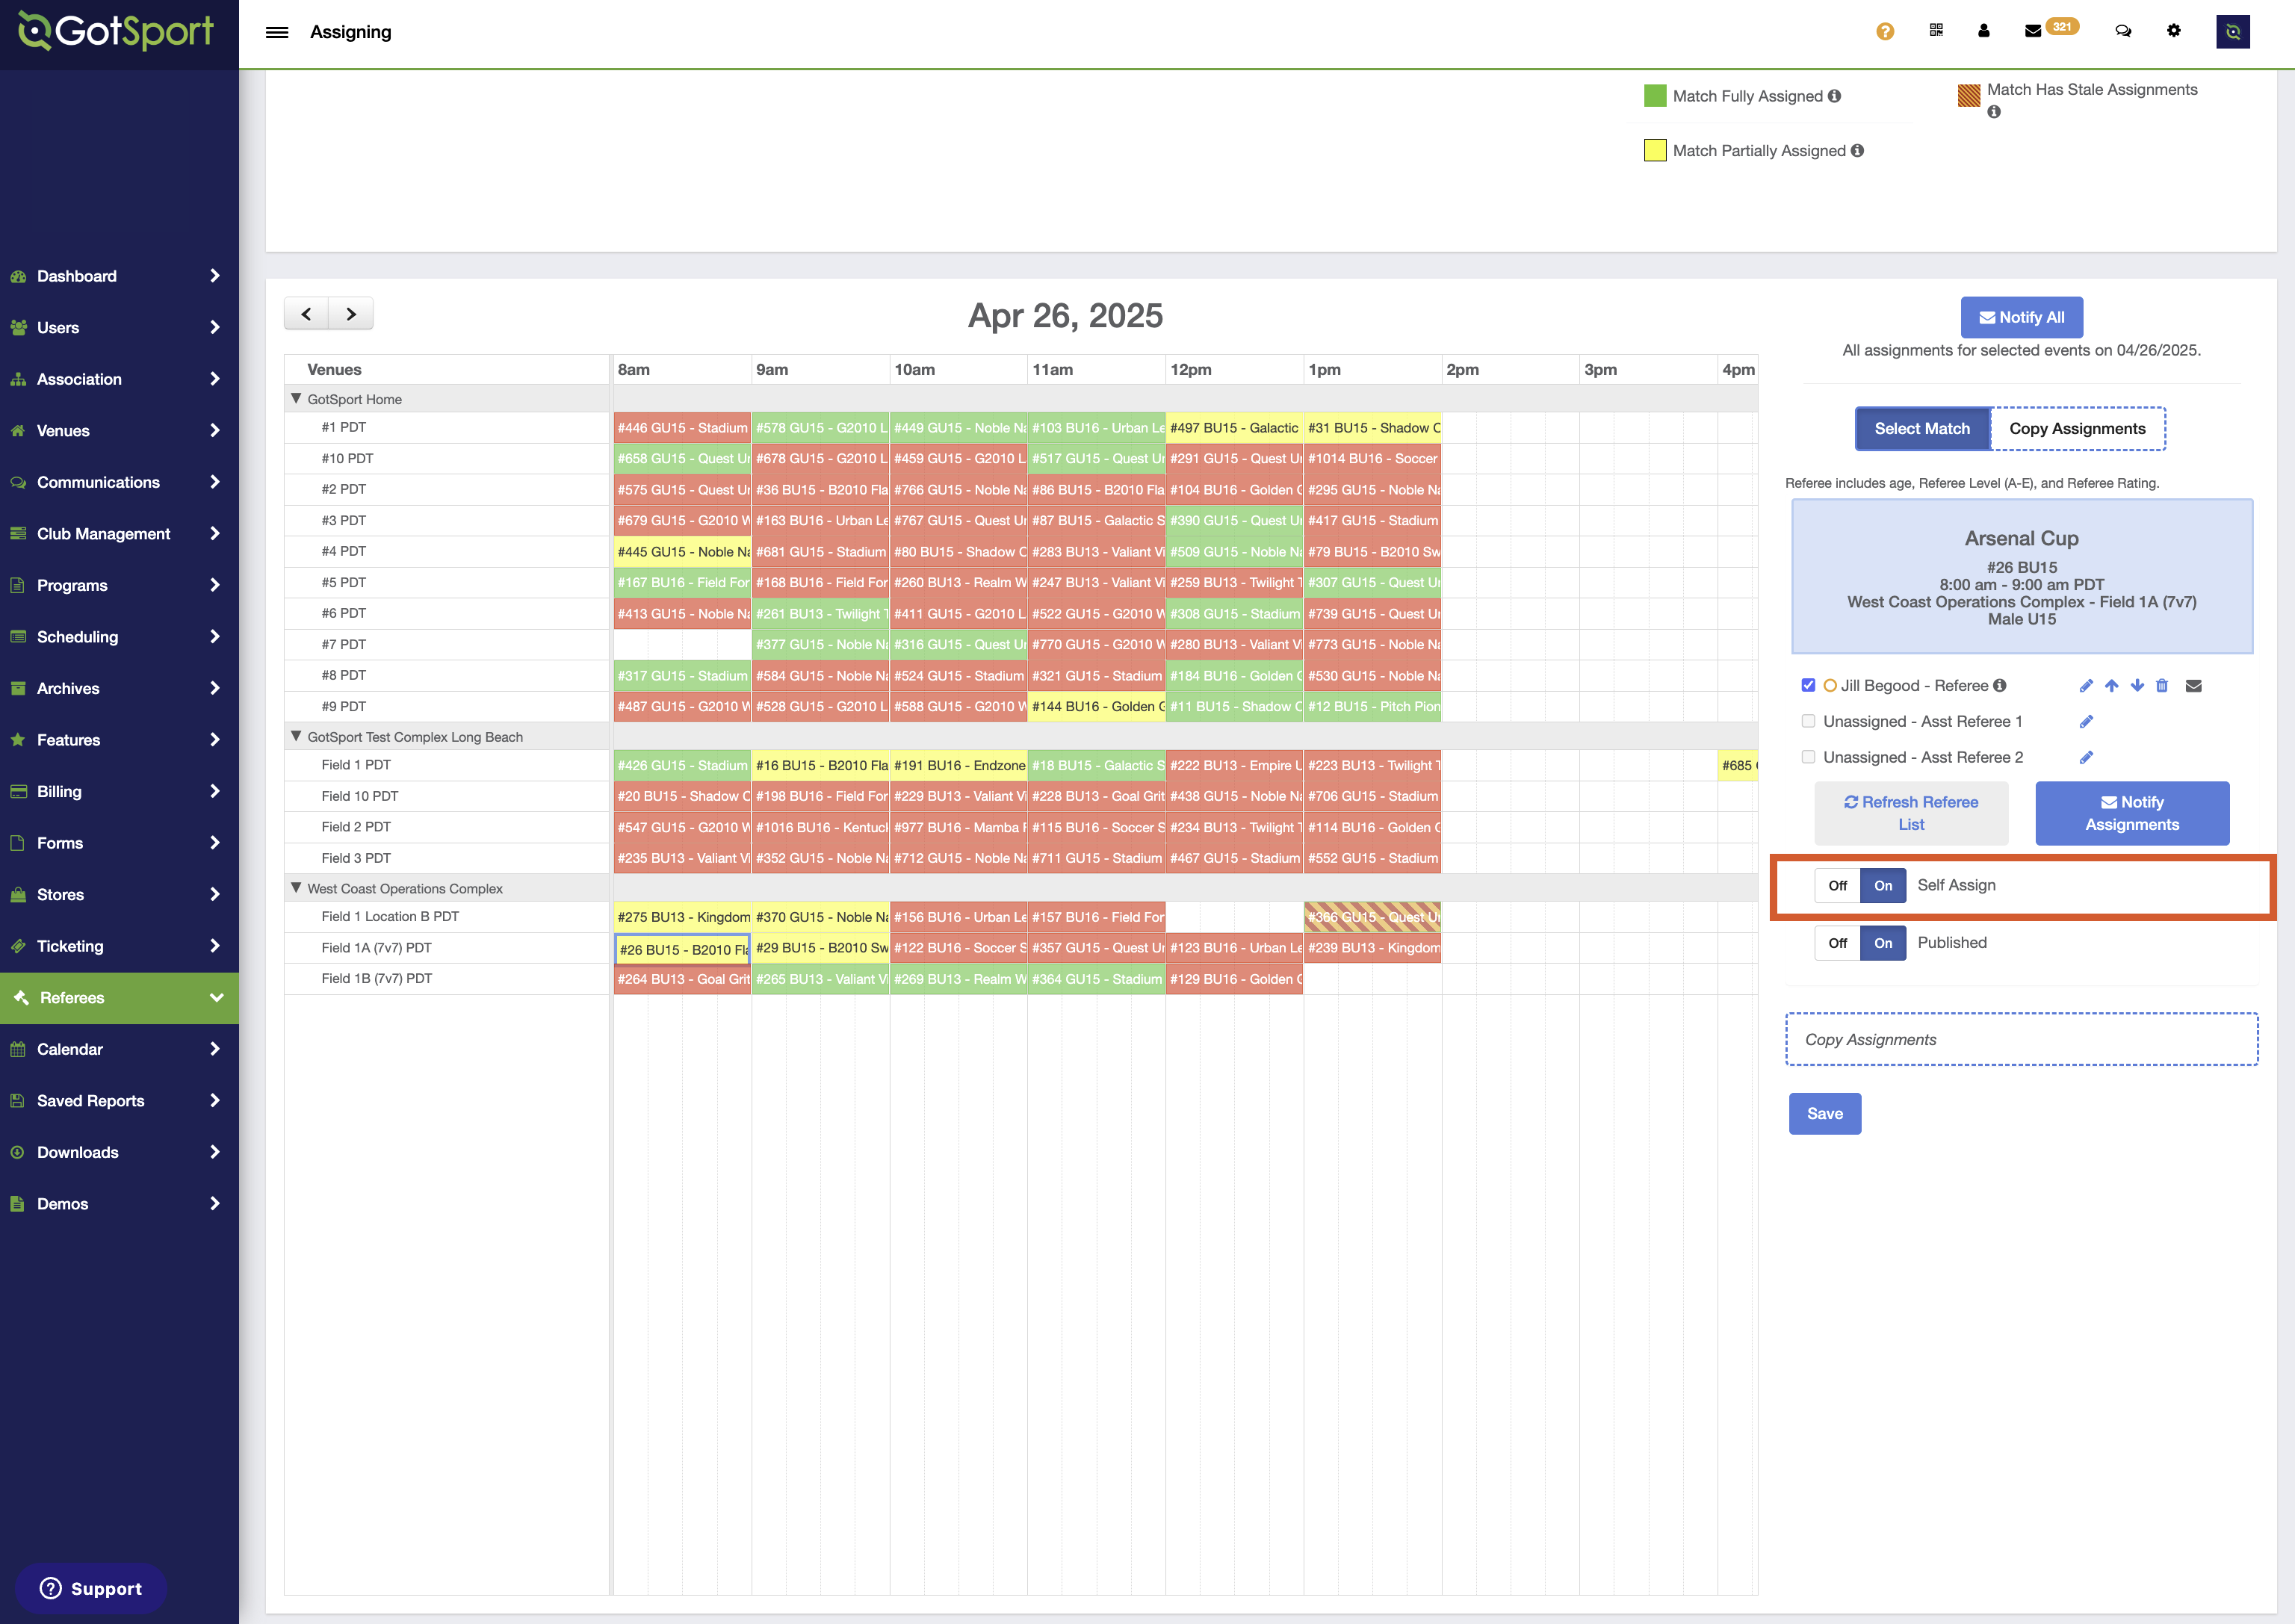Select striped match #366 GU15 at 1pm
This screenshot has width=2295, height=1624.
[x=1373, y=917]
